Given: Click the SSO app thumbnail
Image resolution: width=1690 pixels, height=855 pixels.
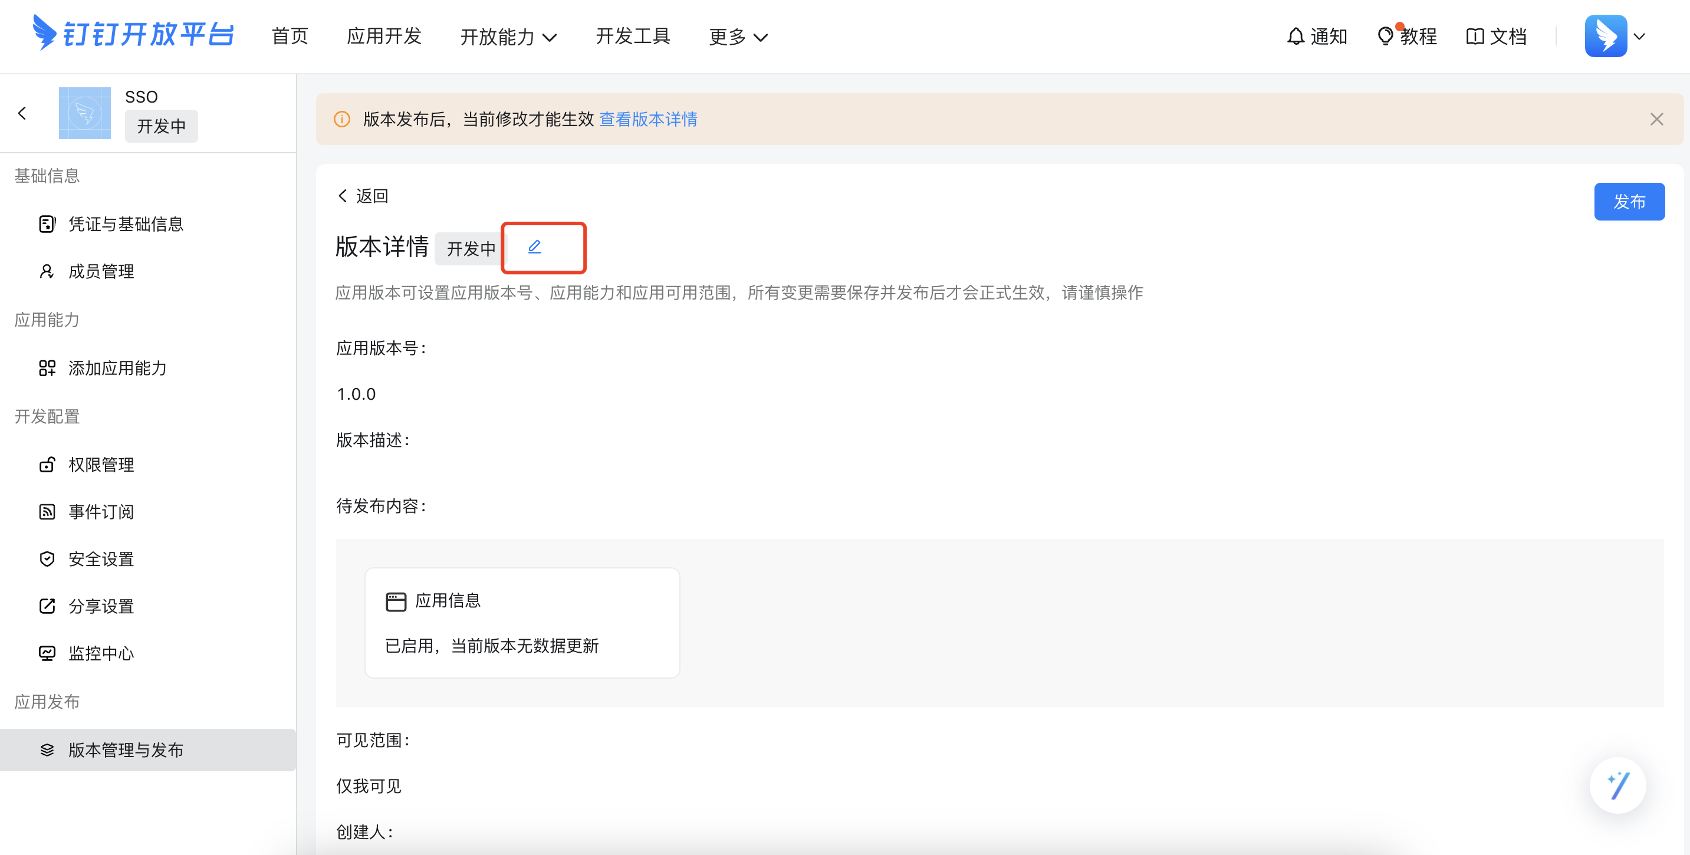Looking at the screenshot, I should tap(85, 113).
